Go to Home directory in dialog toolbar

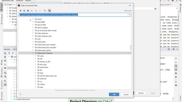tap(20, 10)
